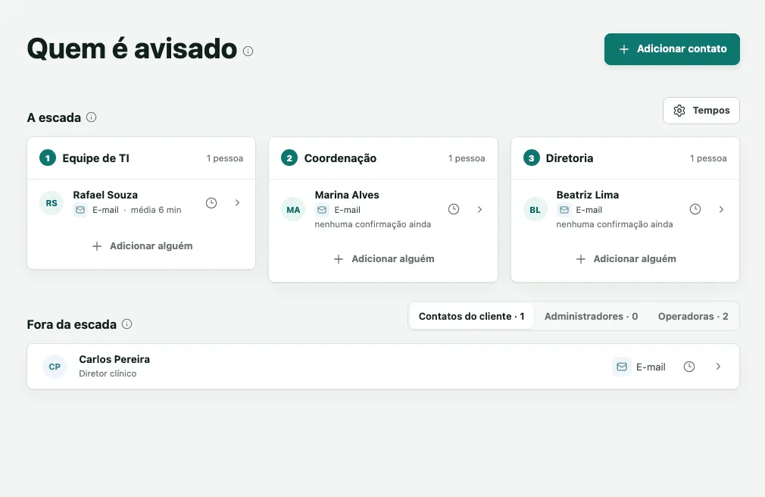Select Marina Alves name
Viewport: 765px width, 497px height.
347,195
